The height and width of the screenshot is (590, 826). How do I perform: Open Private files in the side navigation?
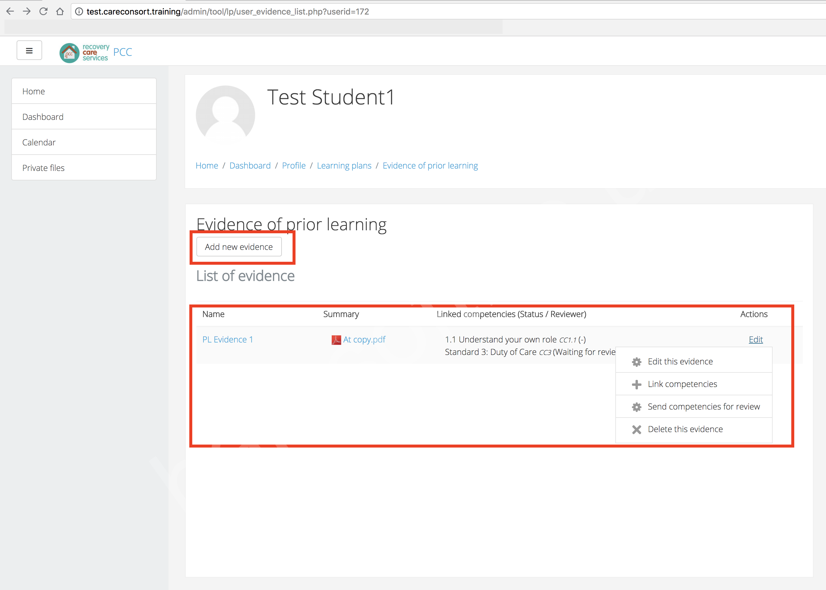pos(84,168)
